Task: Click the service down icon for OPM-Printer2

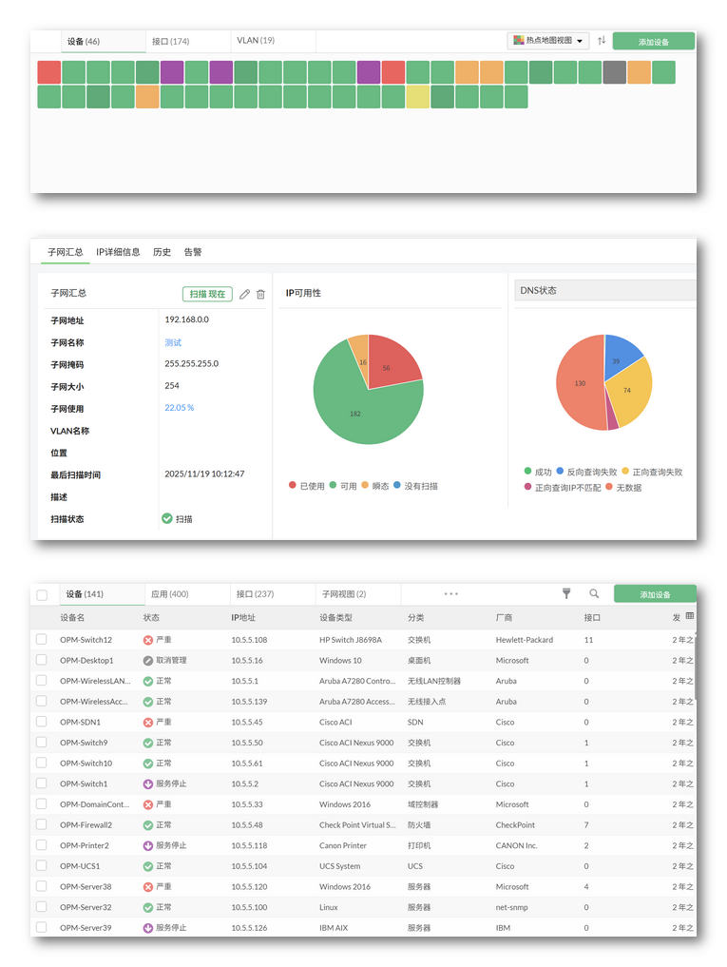Action: pos(148,846)
